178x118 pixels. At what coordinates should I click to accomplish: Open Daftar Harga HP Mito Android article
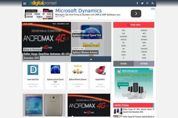139,111
